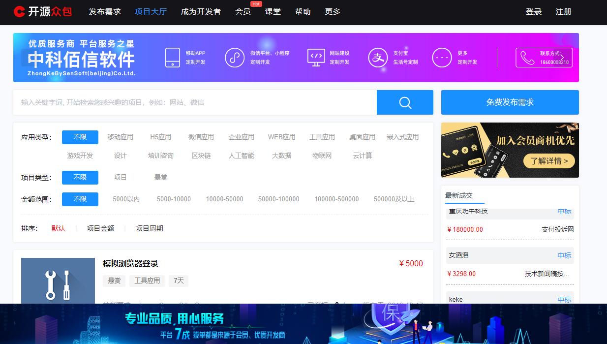The image size is (607, 344).
Task: Click the 注册 link
Action: pyautogui.click(x=563, y=12)
